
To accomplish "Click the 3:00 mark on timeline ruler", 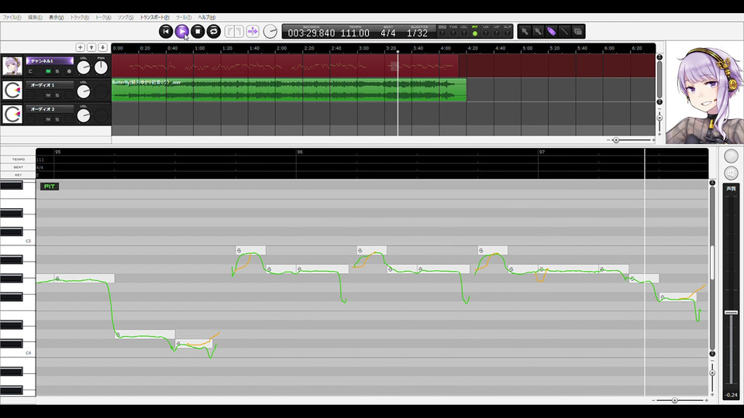I will tap(364, 48).
